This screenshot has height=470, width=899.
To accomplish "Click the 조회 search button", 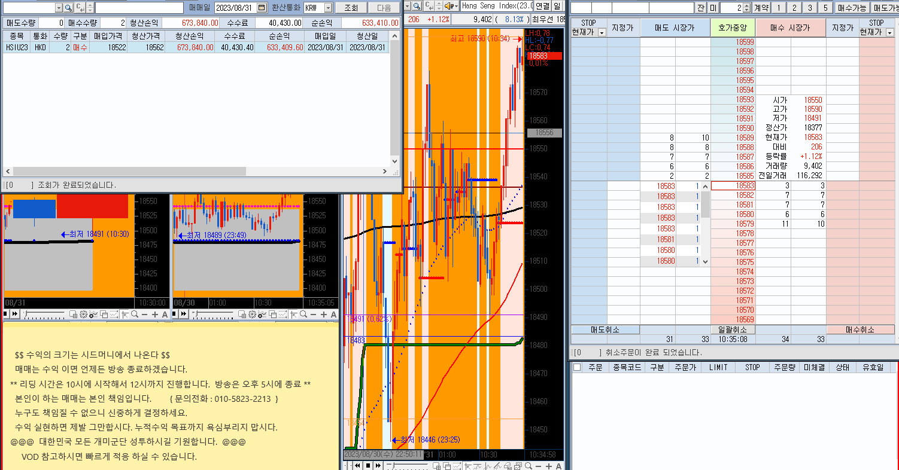I will coord(351,8).
